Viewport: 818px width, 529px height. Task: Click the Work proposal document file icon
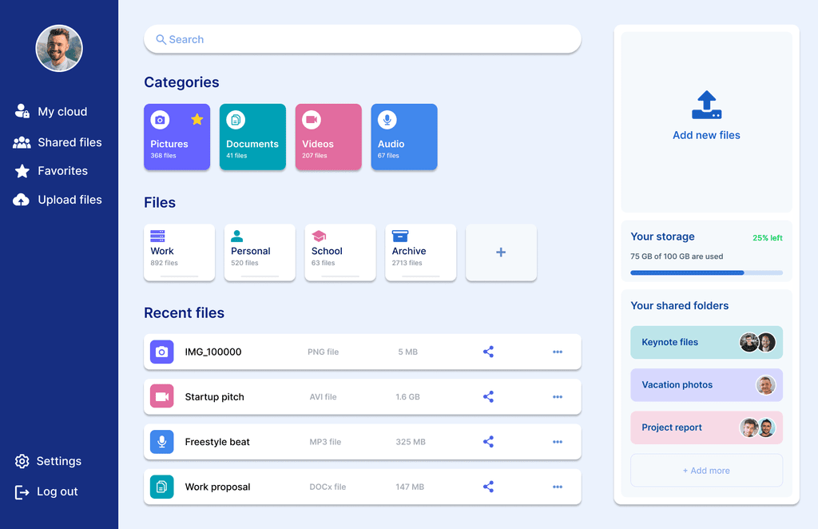point(161,487)
